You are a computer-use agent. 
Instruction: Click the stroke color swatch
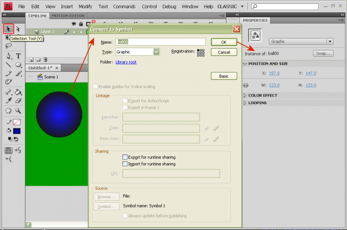[x=17, y=122]
